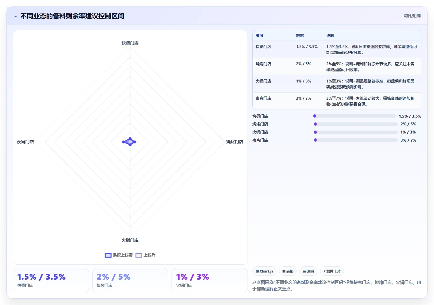This screenshot has width=434, height=305.
Task: Click the 夜宵门店 radar axis label
Action: 25,142
